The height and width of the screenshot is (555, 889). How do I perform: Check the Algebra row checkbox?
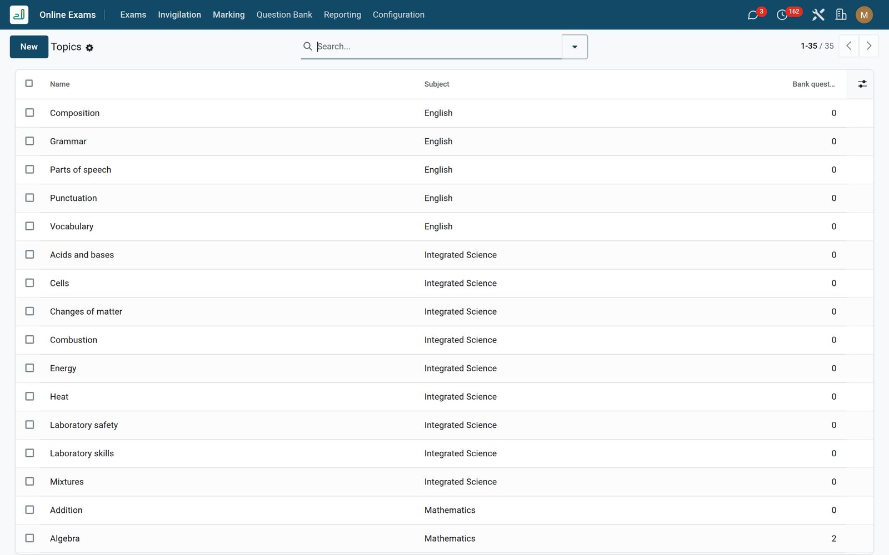(x=29, y=538)
